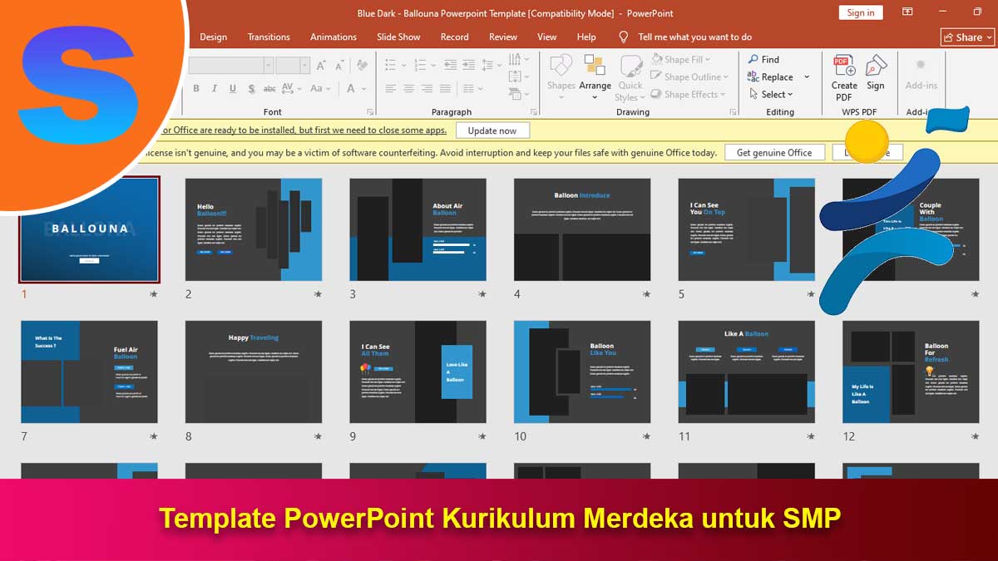Open Change Case (Aa) dropdown

click(320, 88)
